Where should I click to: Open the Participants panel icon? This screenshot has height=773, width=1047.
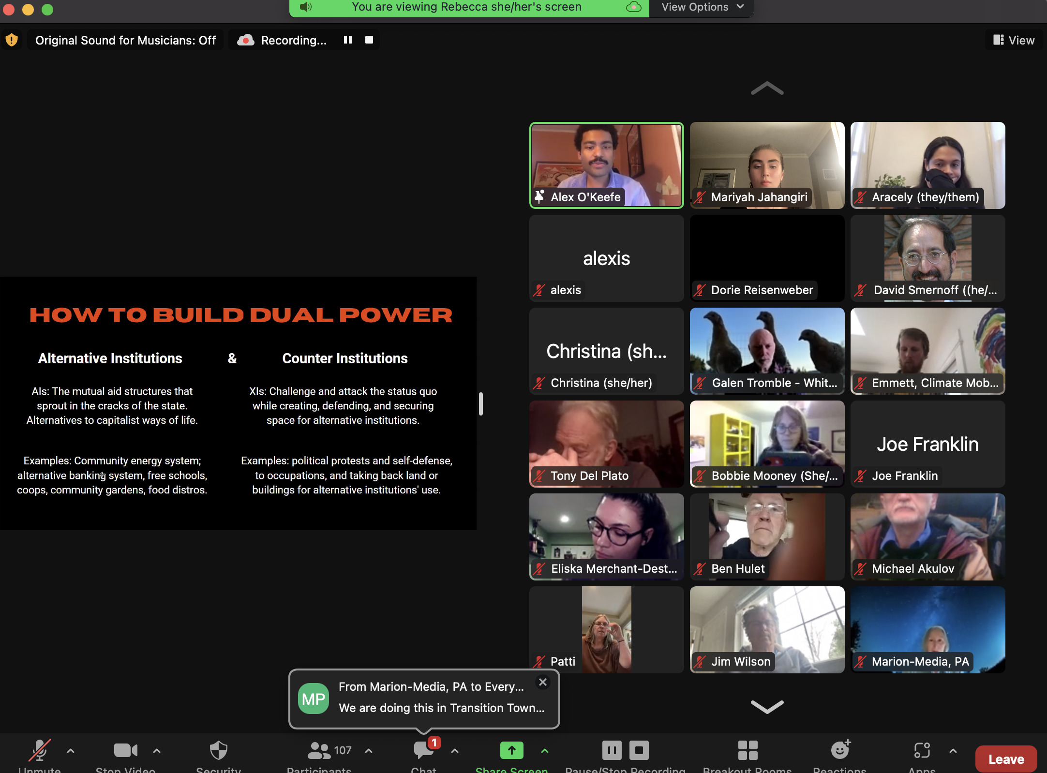(x=318, y=750)
